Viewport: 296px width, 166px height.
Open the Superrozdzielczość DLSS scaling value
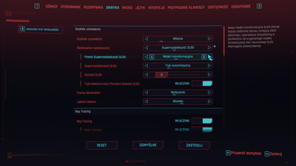[178, 48]
